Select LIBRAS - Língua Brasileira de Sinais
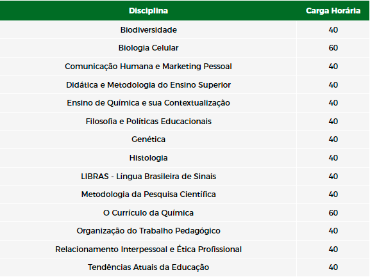This screenshot has height=277, width=370. (148, 177)
